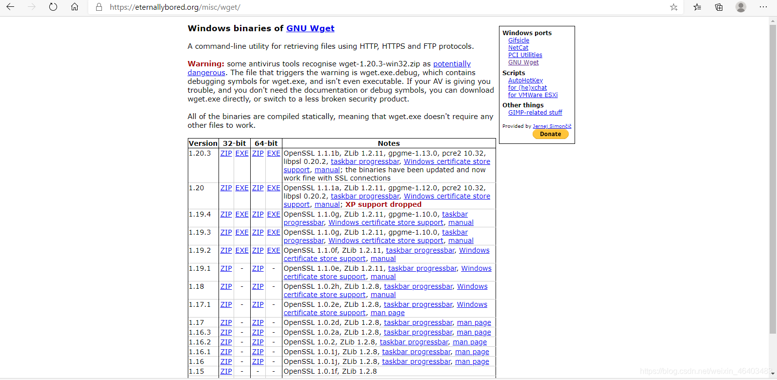Image resolution: width=777 pixels, height=380 pixels.
Task: Open browser settings and more menu
Action: tap(763, 7)
